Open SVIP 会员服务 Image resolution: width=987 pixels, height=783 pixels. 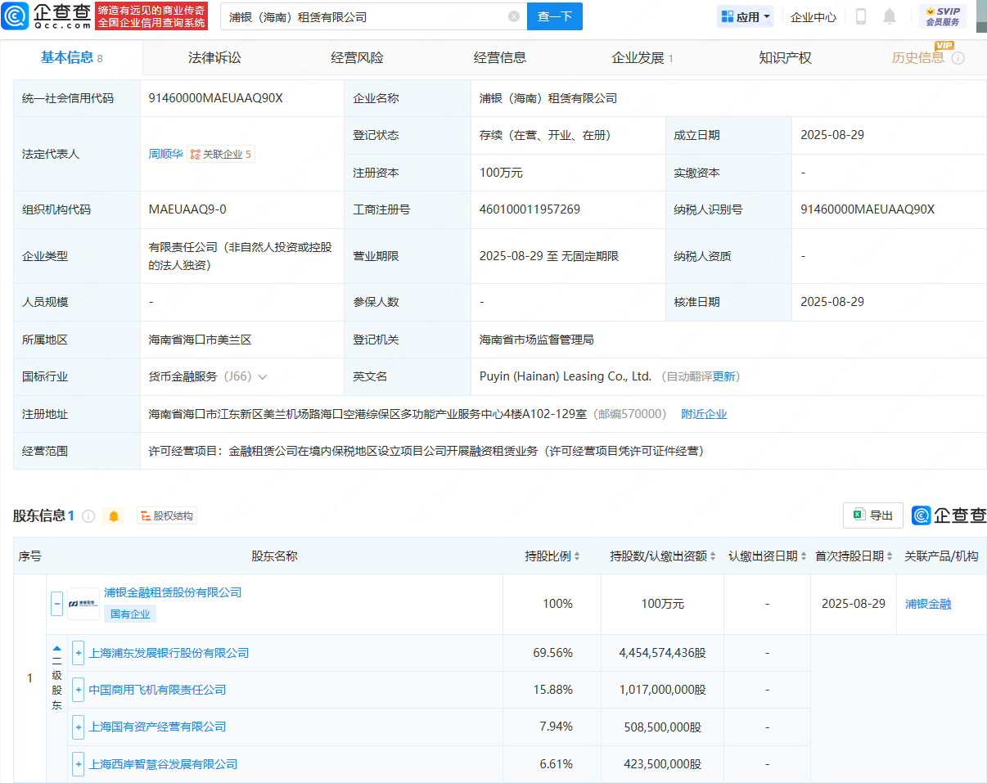click(x=943, y=16)
